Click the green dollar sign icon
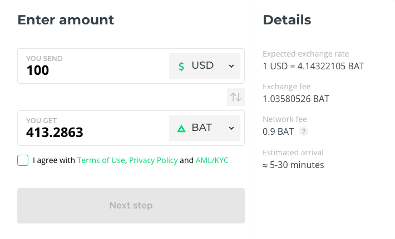This screenshot has width=395, height=239. [181, 66]
